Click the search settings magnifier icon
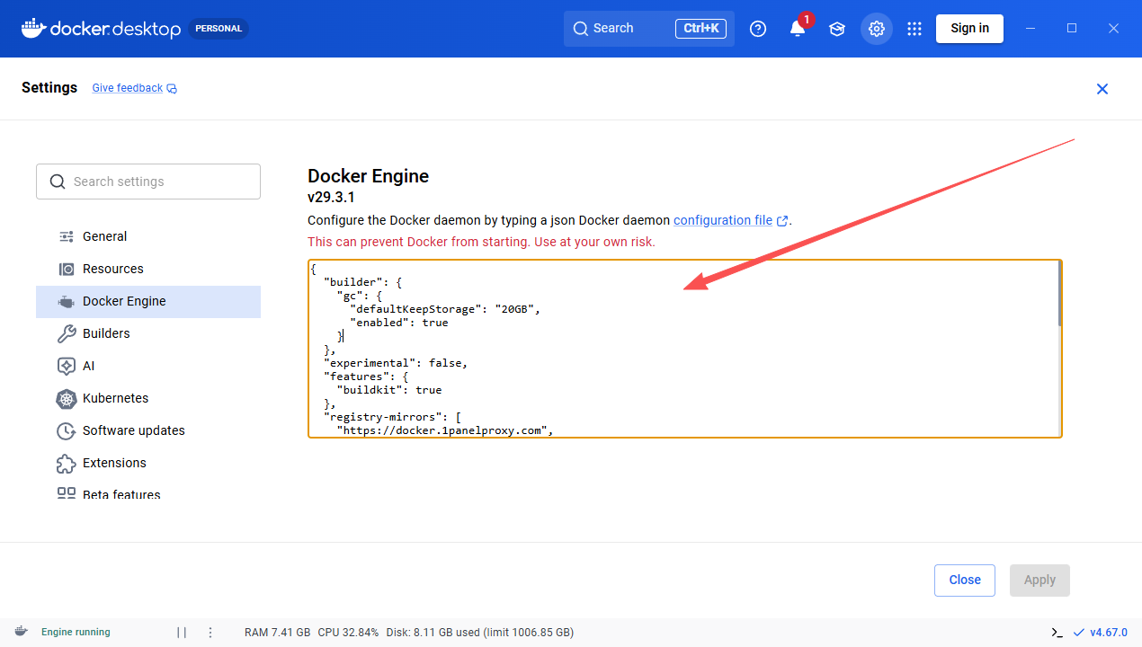1142x647 pixels. click(x=58, y=182)
